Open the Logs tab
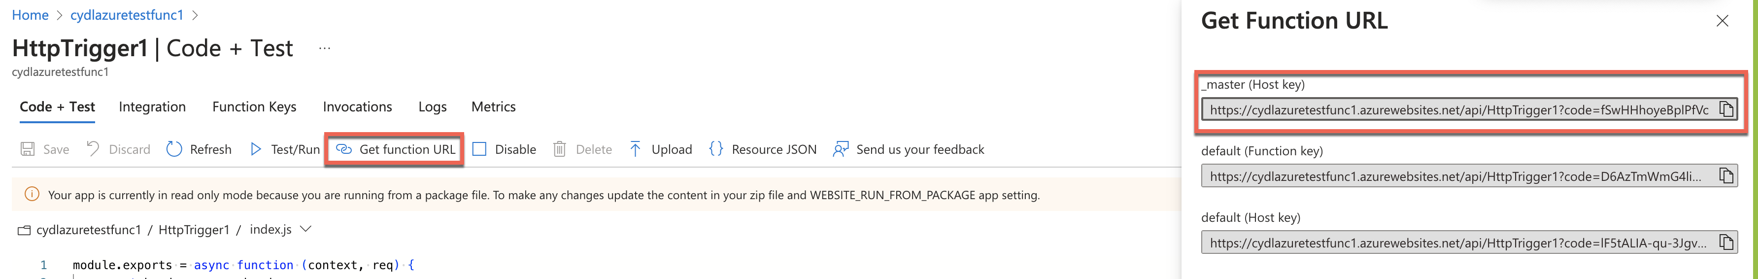Screen dimensions: 1758x279 pyautogui.click(x=432, y=106)
